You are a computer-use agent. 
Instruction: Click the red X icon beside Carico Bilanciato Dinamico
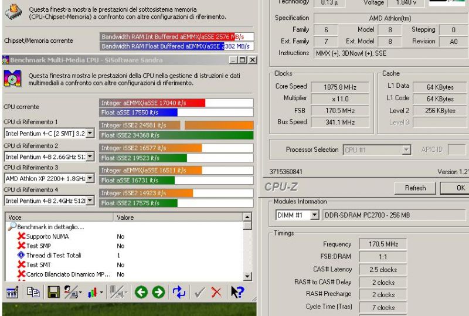[21, 274]
